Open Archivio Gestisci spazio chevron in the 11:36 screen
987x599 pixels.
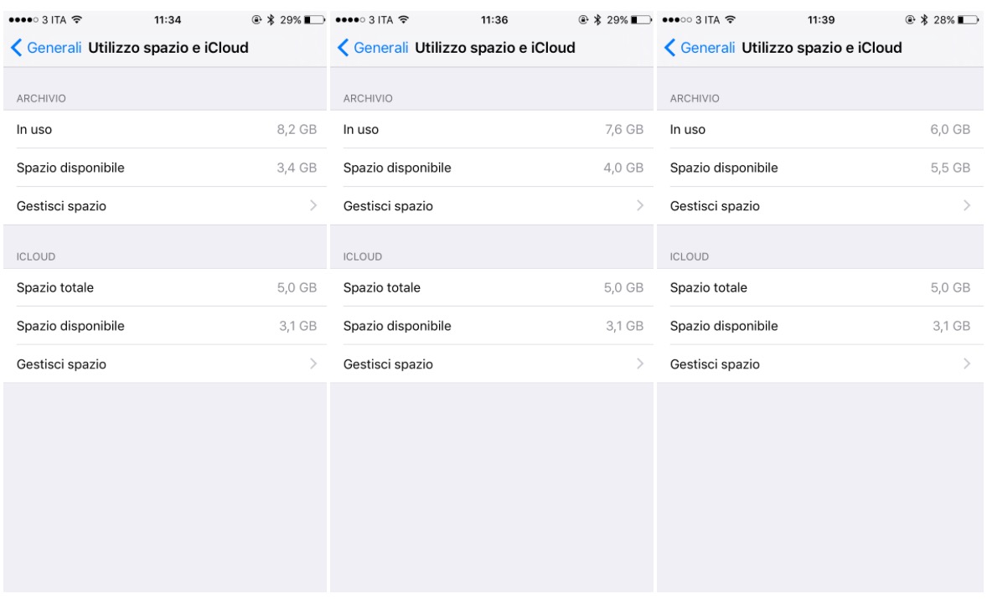[639, 206]
